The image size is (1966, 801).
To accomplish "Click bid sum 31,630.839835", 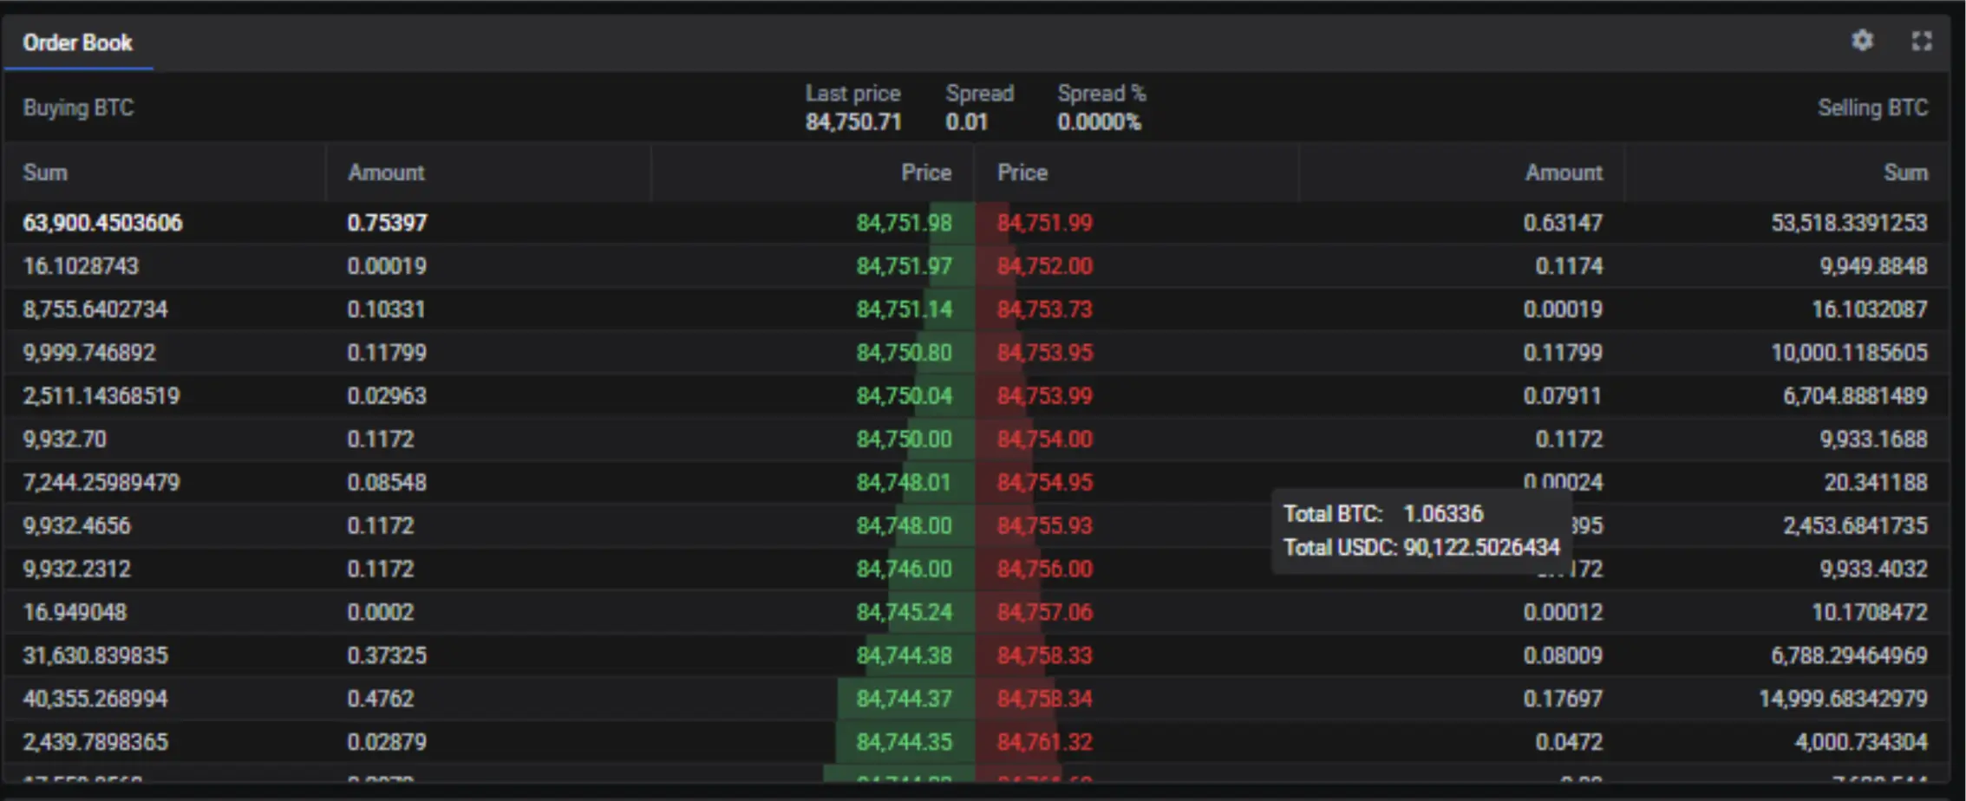I will (x=95, y=655).
